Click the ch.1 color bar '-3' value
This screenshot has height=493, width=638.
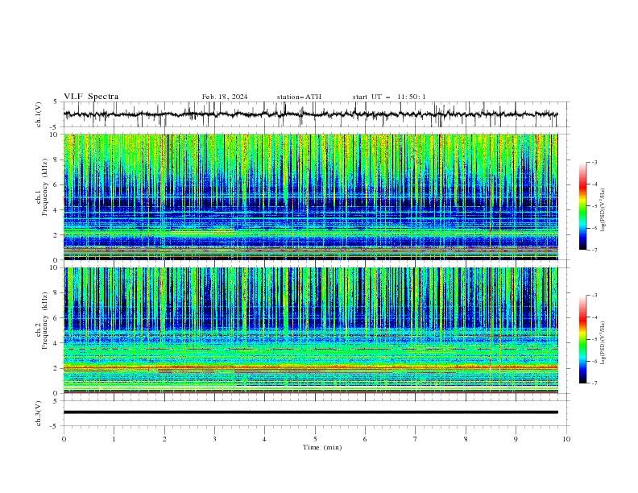coord(594,162)
